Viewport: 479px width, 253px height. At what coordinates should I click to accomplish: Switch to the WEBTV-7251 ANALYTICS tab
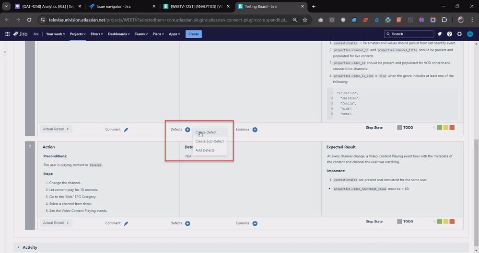197,6
